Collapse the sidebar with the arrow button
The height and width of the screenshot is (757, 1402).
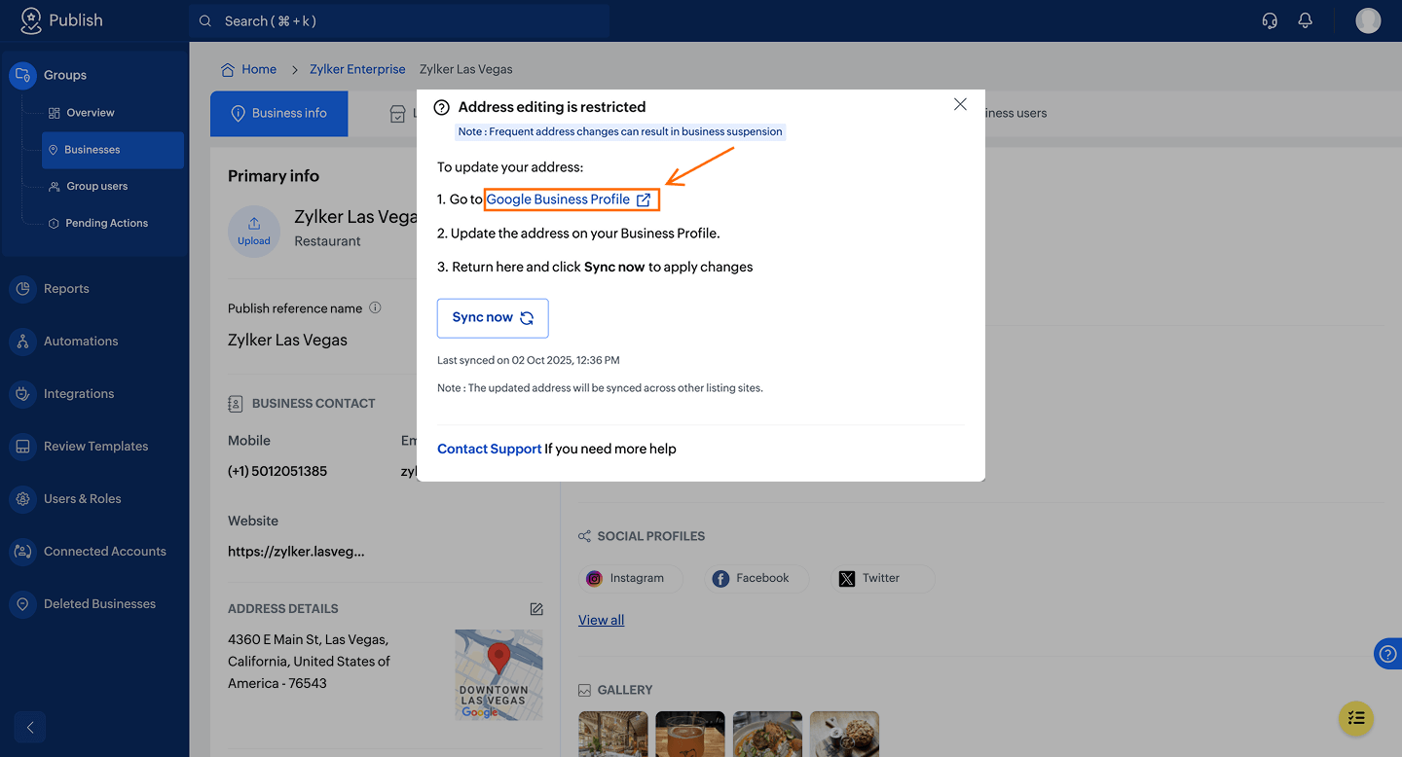point(30,727)
